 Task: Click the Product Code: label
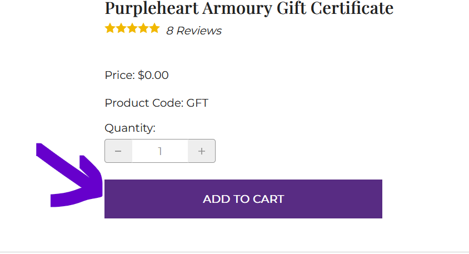pyautogui.click(x=144, y=103)
